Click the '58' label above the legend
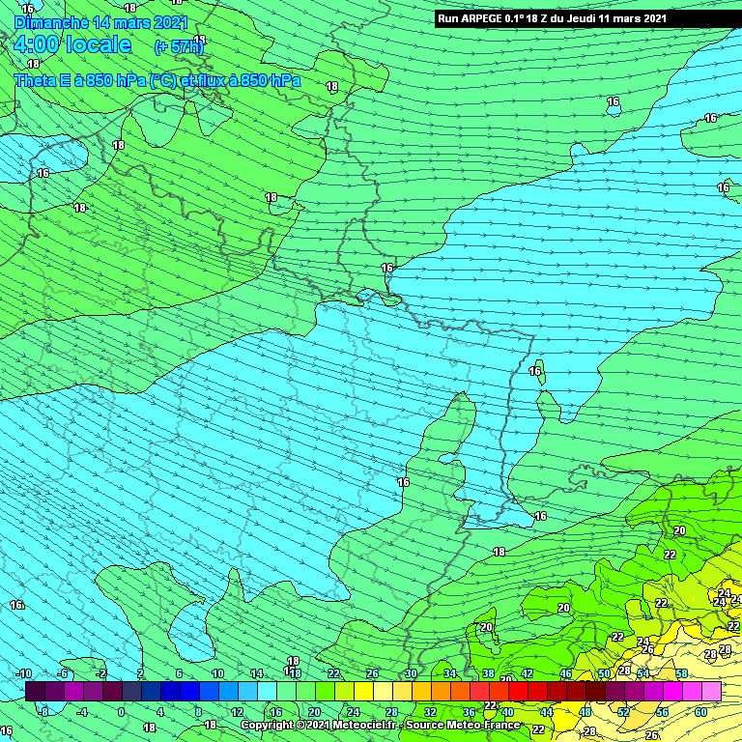Screen dimensions: 742x742 pyautogui.click(x=681, y=673)
